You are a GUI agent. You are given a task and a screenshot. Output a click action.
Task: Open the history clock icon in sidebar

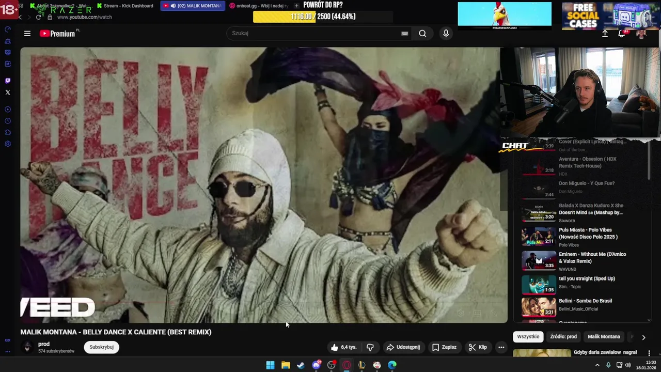(x=7, y=121)
